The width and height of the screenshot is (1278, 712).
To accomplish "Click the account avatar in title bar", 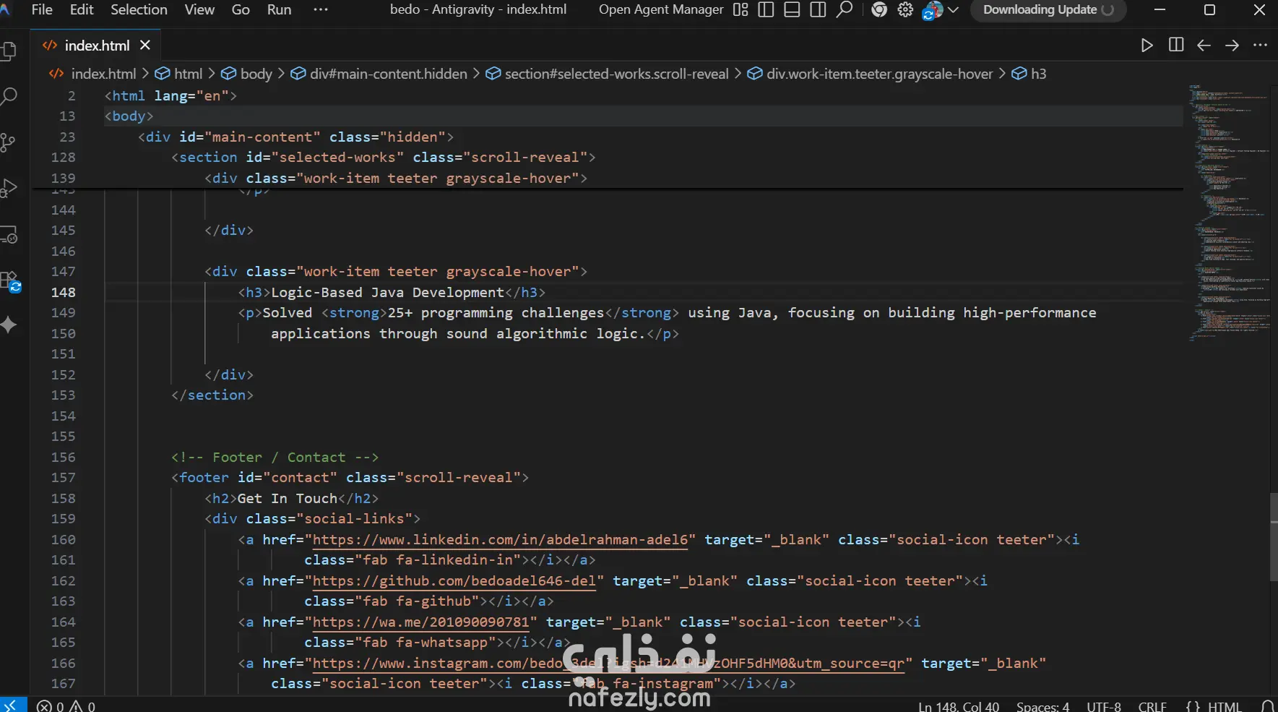I will (x=933, y=10).
